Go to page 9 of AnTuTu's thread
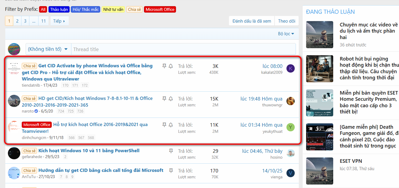 (x=72, y=177)
